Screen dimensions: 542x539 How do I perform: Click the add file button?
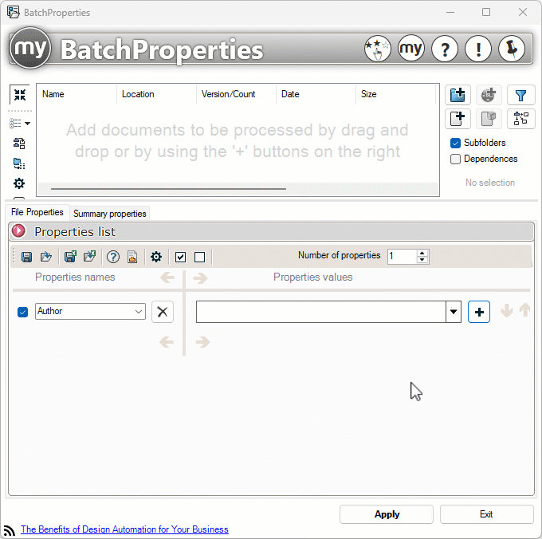coord(458,119)
